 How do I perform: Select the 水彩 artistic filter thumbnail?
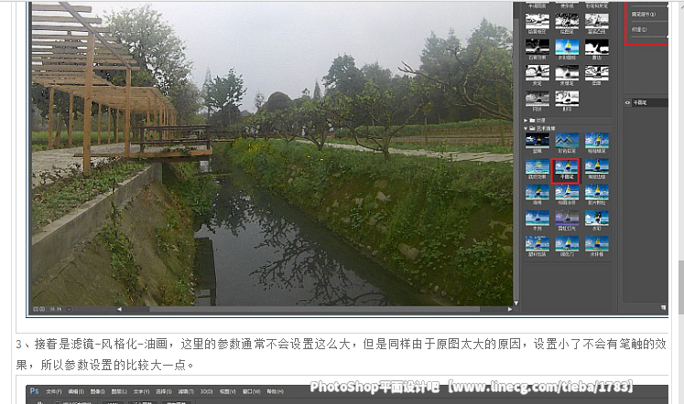coord(596,218)
